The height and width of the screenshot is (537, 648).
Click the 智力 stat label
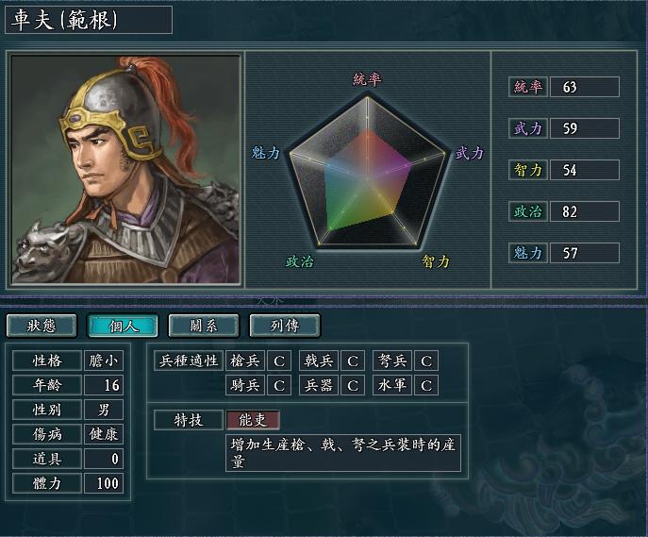coord(528,170)
